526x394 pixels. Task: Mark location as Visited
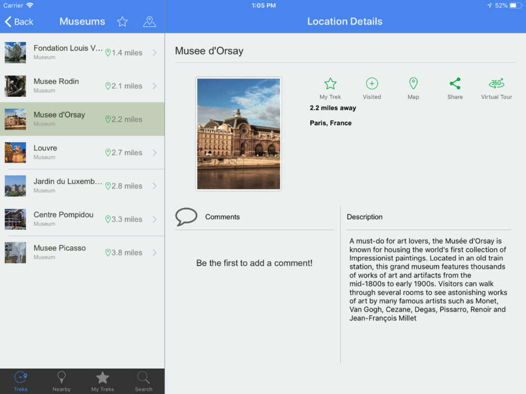(x=372, y=88)
